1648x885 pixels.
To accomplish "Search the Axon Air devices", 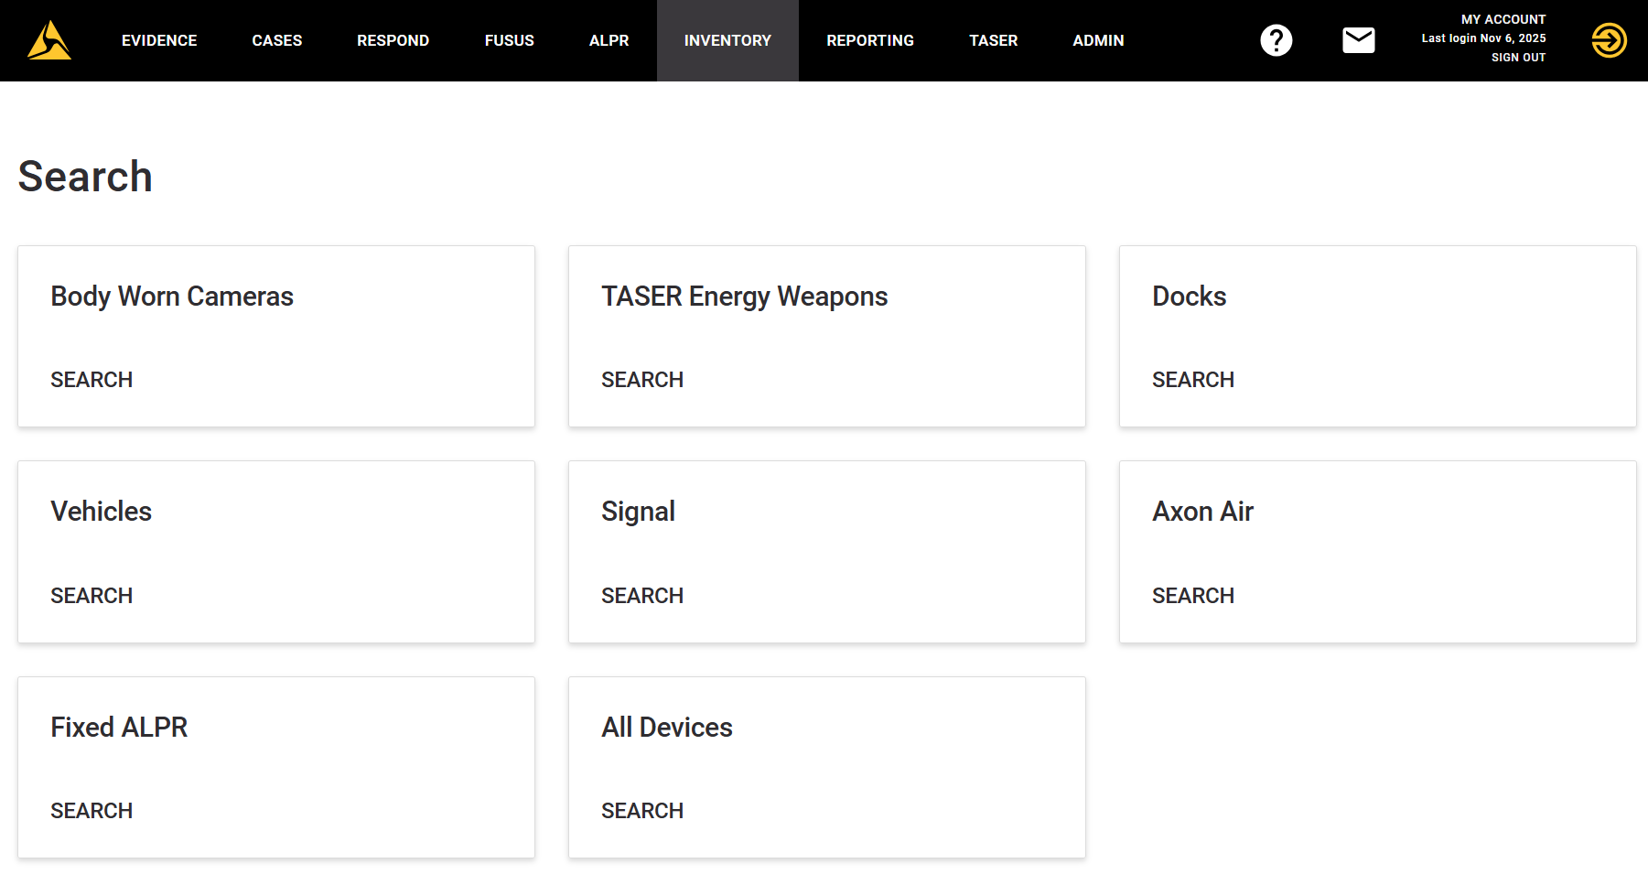I will tap(1192, 596).
